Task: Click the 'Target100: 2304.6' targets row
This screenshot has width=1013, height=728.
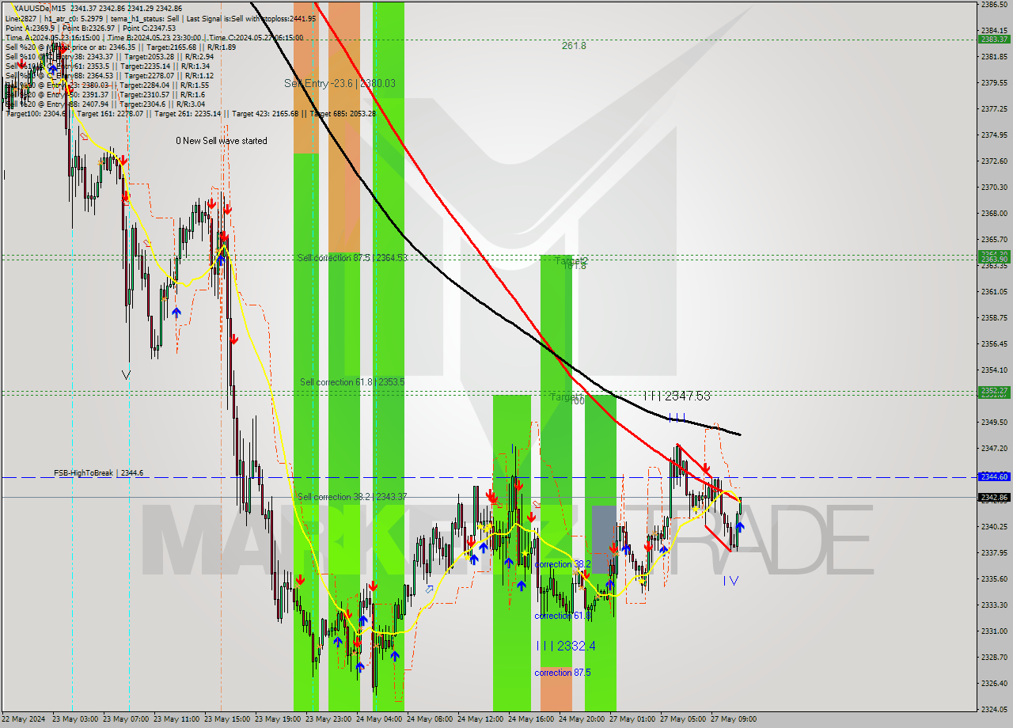Action: [191, 113]
